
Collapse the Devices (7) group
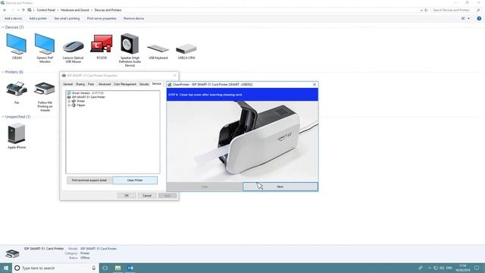point(3,27)
